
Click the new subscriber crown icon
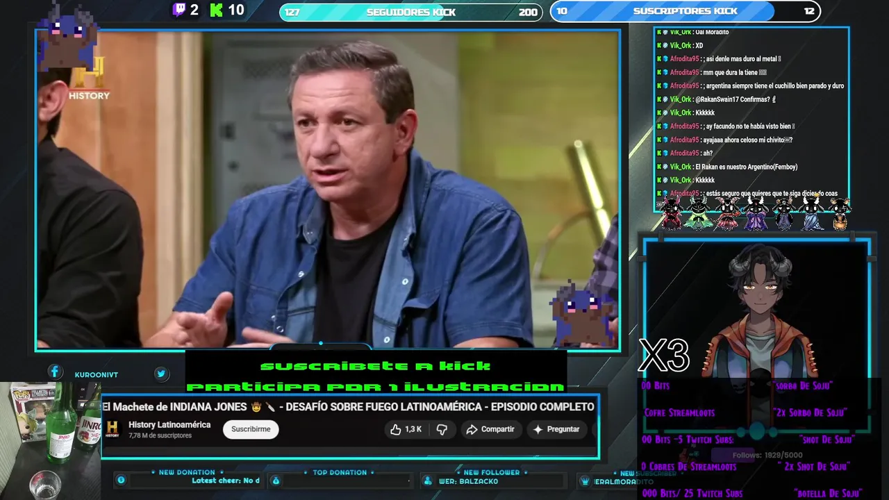(585, 481)
